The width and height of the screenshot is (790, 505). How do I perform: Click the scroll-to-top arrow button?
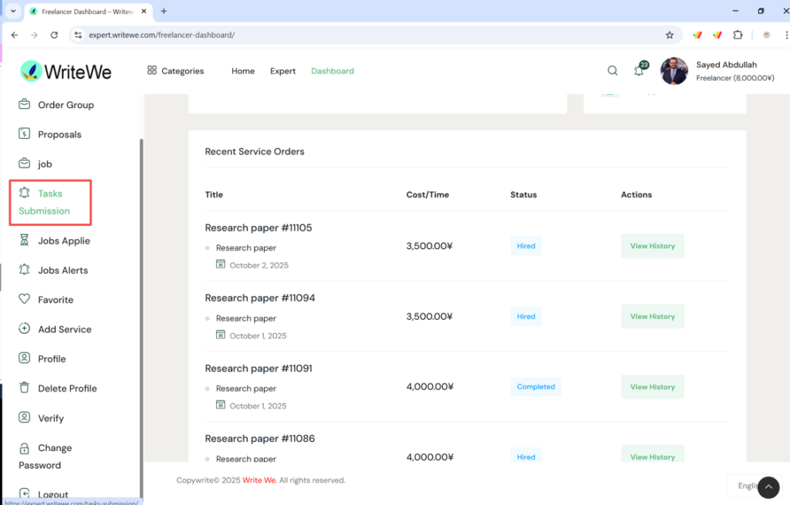coord(768,487)
